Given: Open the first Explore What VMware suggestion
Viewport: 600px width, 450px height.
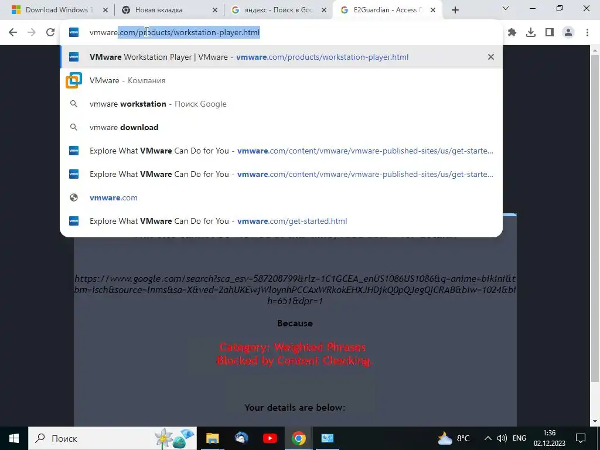Looking at the screenshot, I should (x=281, y=151).
